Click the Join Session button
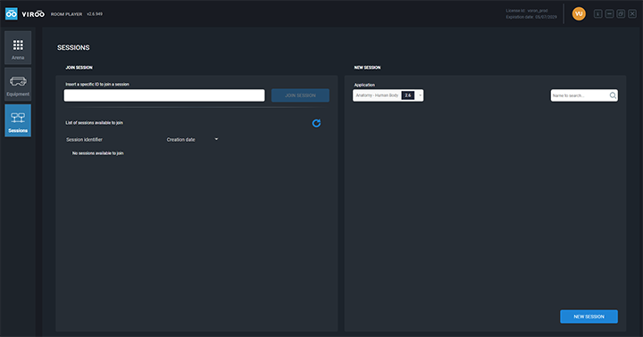This screenshot has width=643, height=337. pyautogui.click(x=300, y=95)
